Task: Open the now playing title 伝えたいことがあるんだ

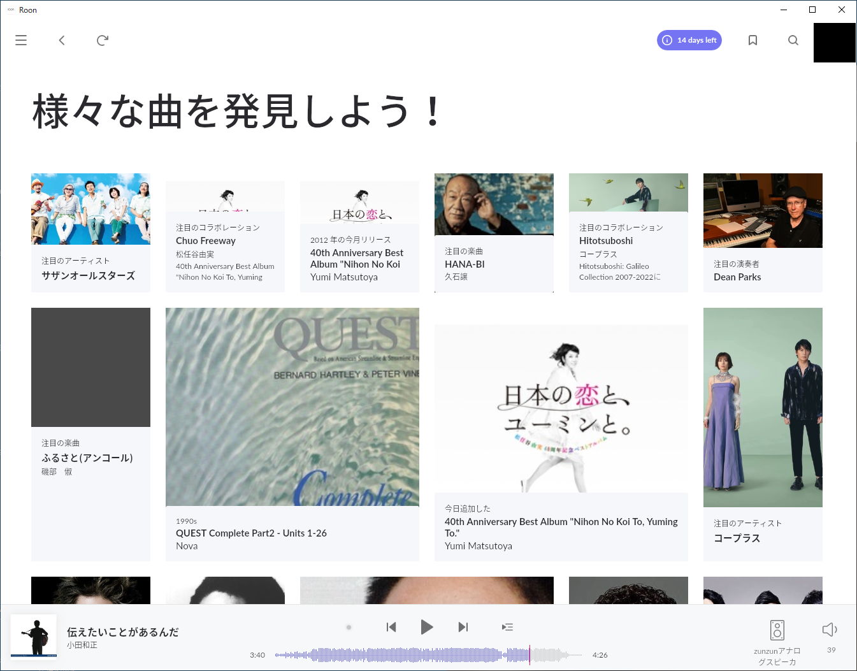Action: [123, 631]
